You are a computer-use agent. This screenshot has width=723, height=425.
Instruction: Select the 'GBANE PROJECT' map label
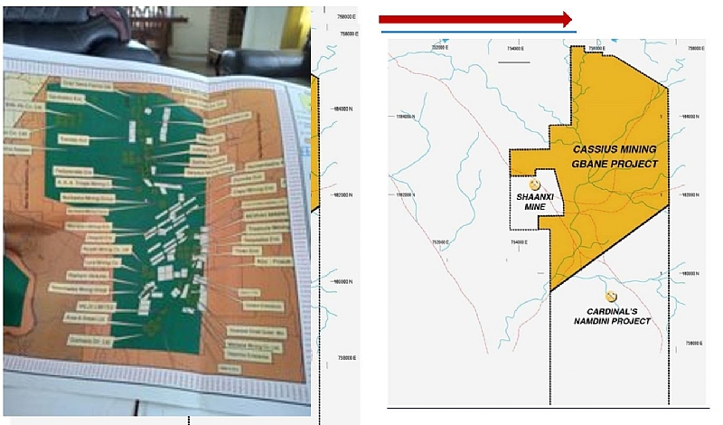point(615,164)
